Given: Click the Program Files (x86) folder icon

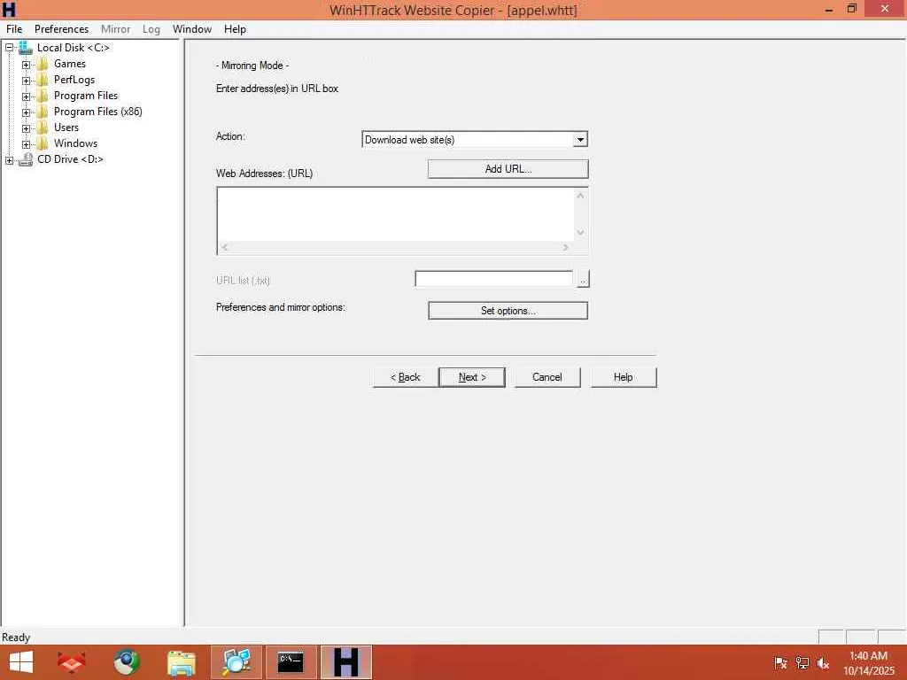Looking at the screenshot, I should (x=43, y=112).
